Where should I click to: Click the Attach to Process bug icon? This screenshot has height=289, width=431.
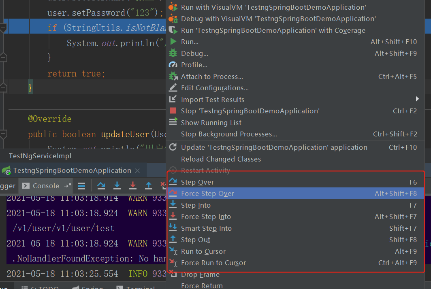173,76
